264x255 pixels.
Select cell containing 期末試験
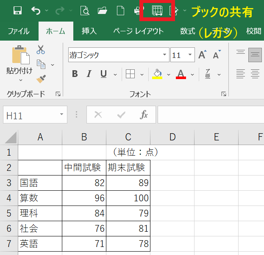tap(128, 167)
